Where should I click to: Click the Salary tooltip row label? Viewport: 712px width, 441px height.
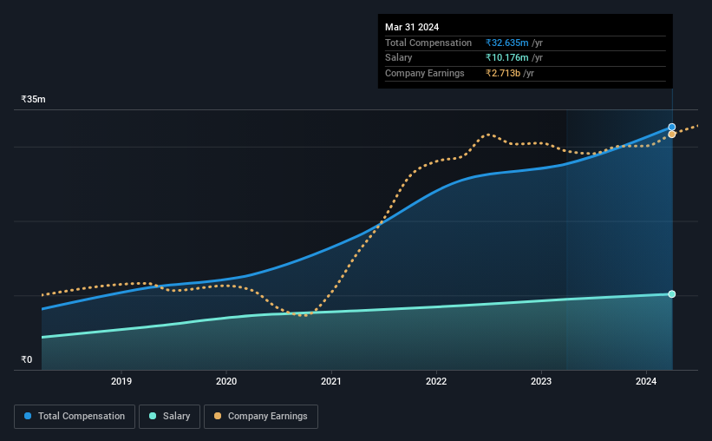[x=399, y=58]
